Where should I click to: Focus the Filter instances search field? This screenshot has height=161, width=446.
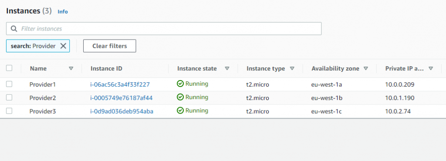164,29
